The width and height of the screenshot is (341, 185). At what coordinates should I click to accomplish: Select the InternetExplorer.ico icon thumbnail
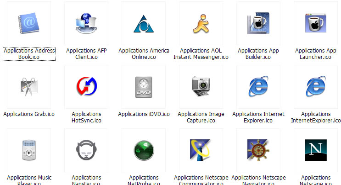316,86
